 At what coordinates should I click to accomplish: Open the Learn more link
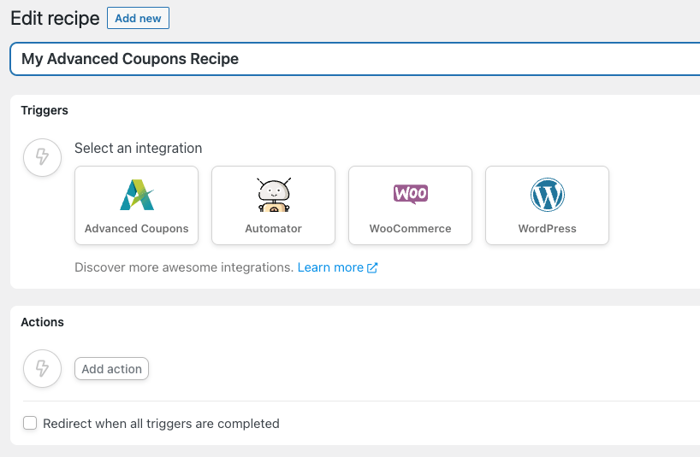point(330,267)
